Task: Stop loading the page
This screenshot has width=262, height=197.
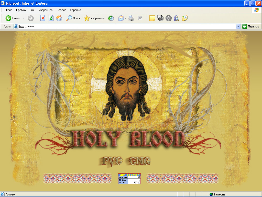Action: point(42,18)
